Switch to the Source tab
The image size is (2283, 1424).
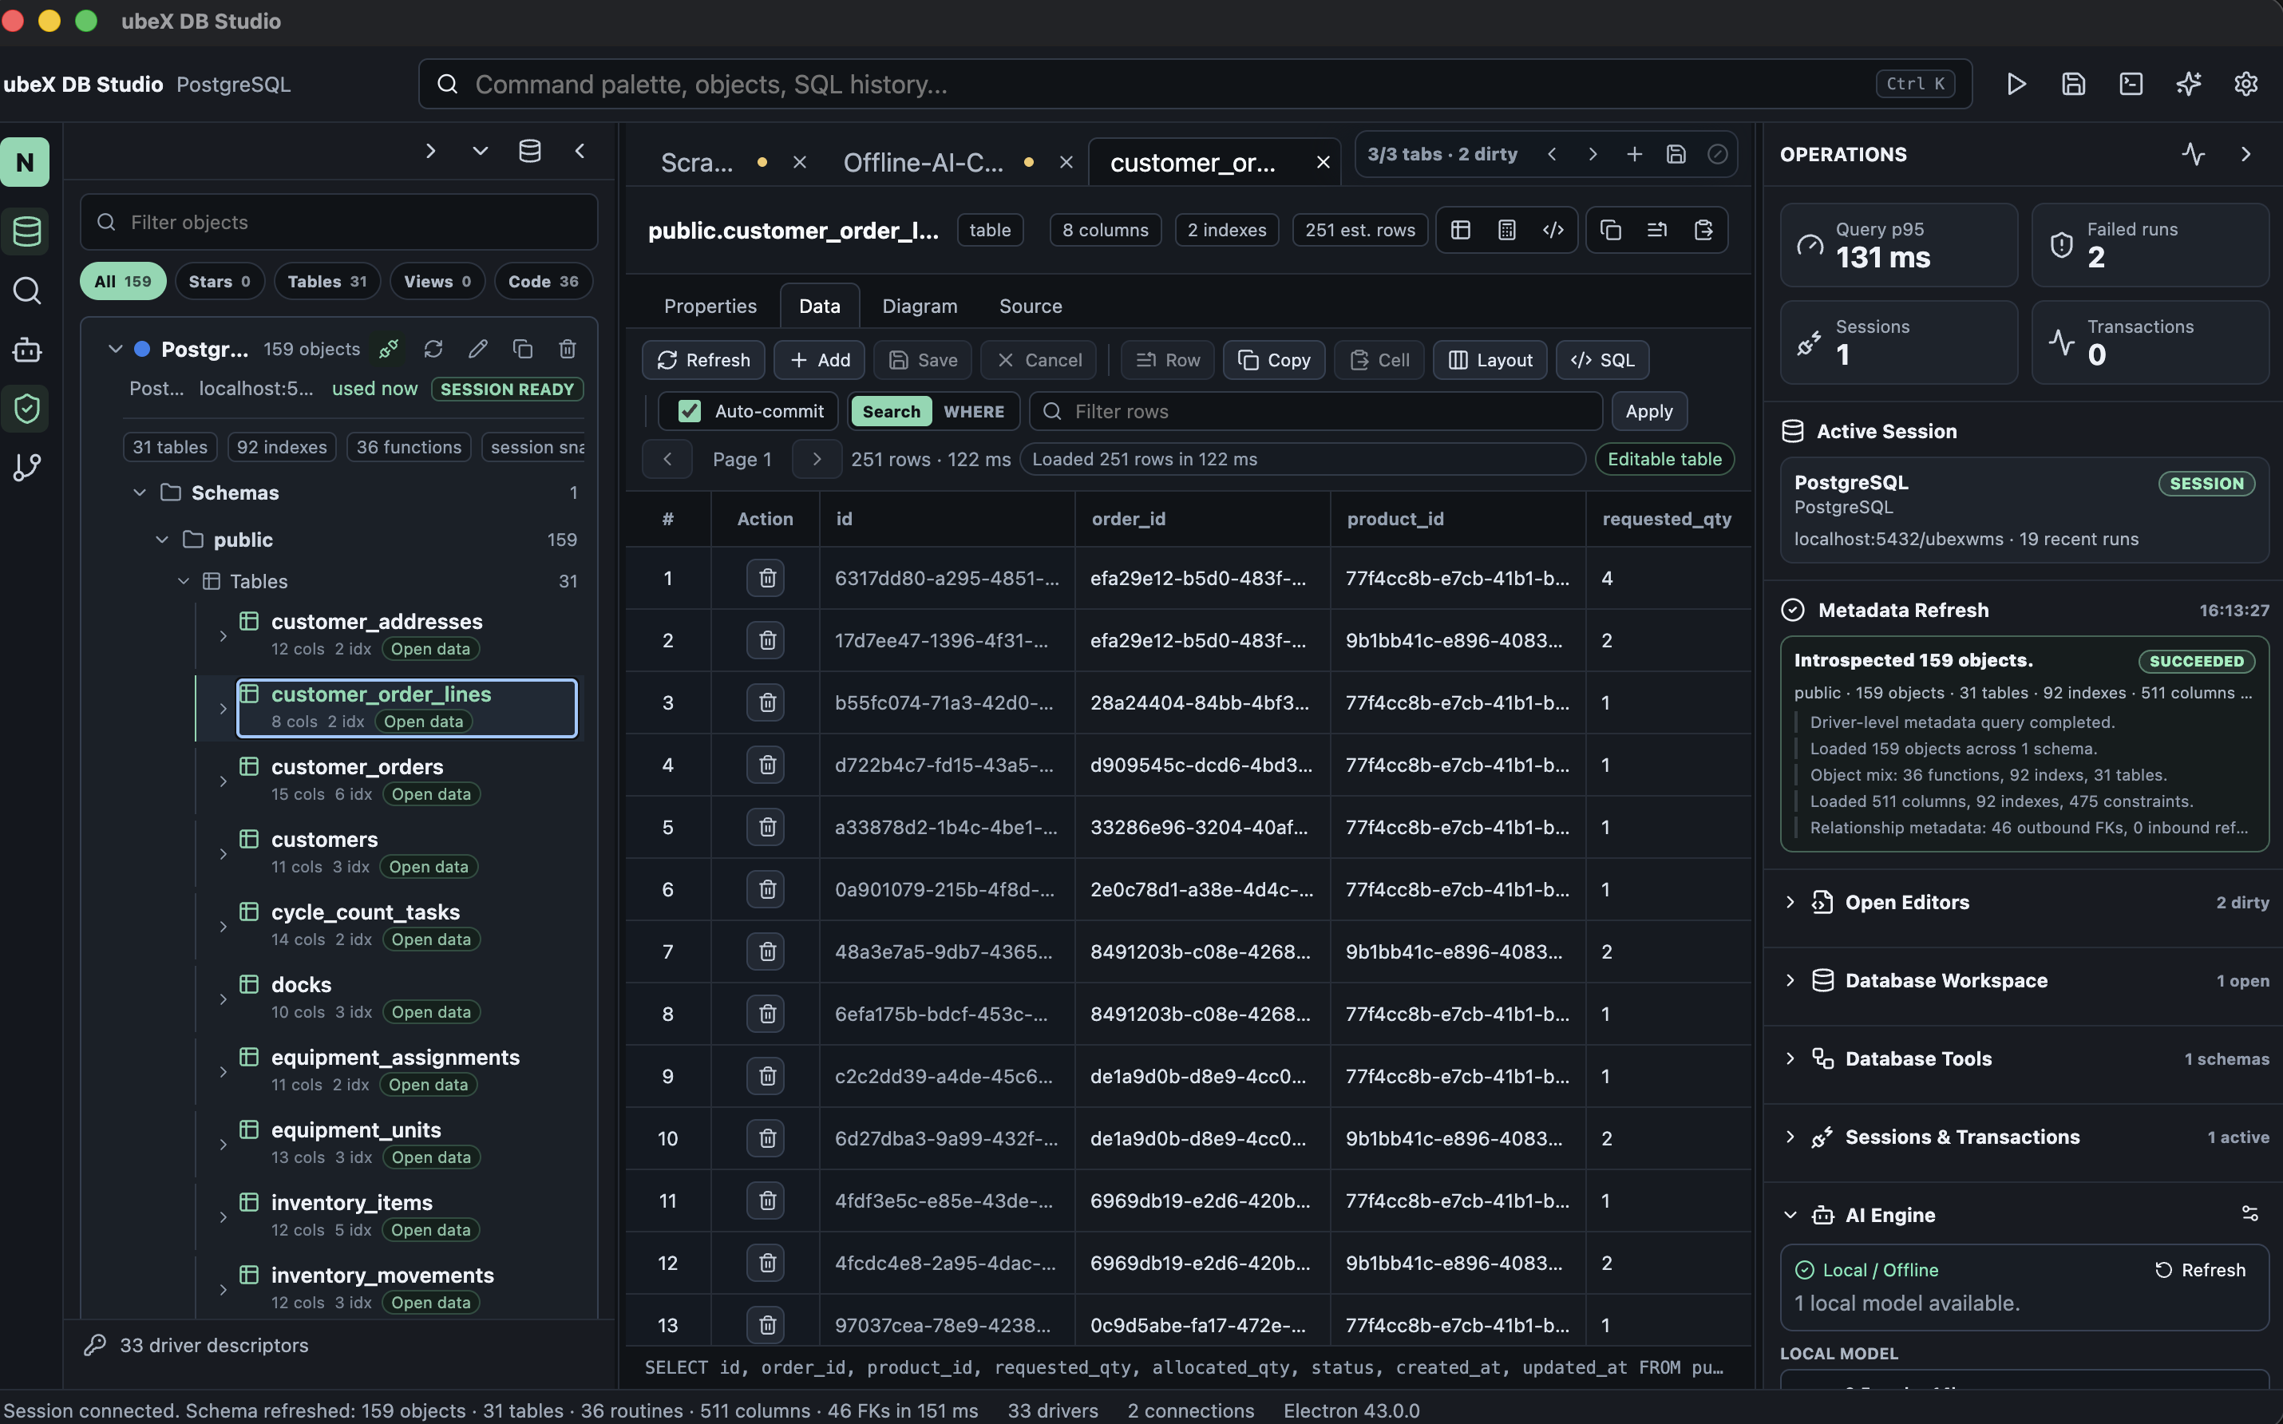1031,306
